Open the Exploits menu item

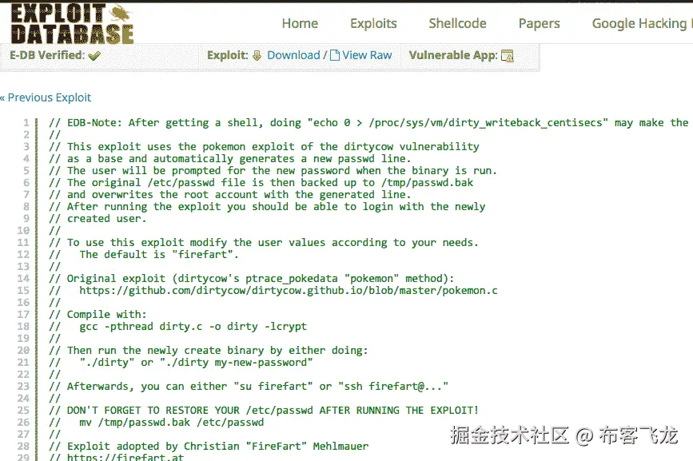[x=373, y=23]
